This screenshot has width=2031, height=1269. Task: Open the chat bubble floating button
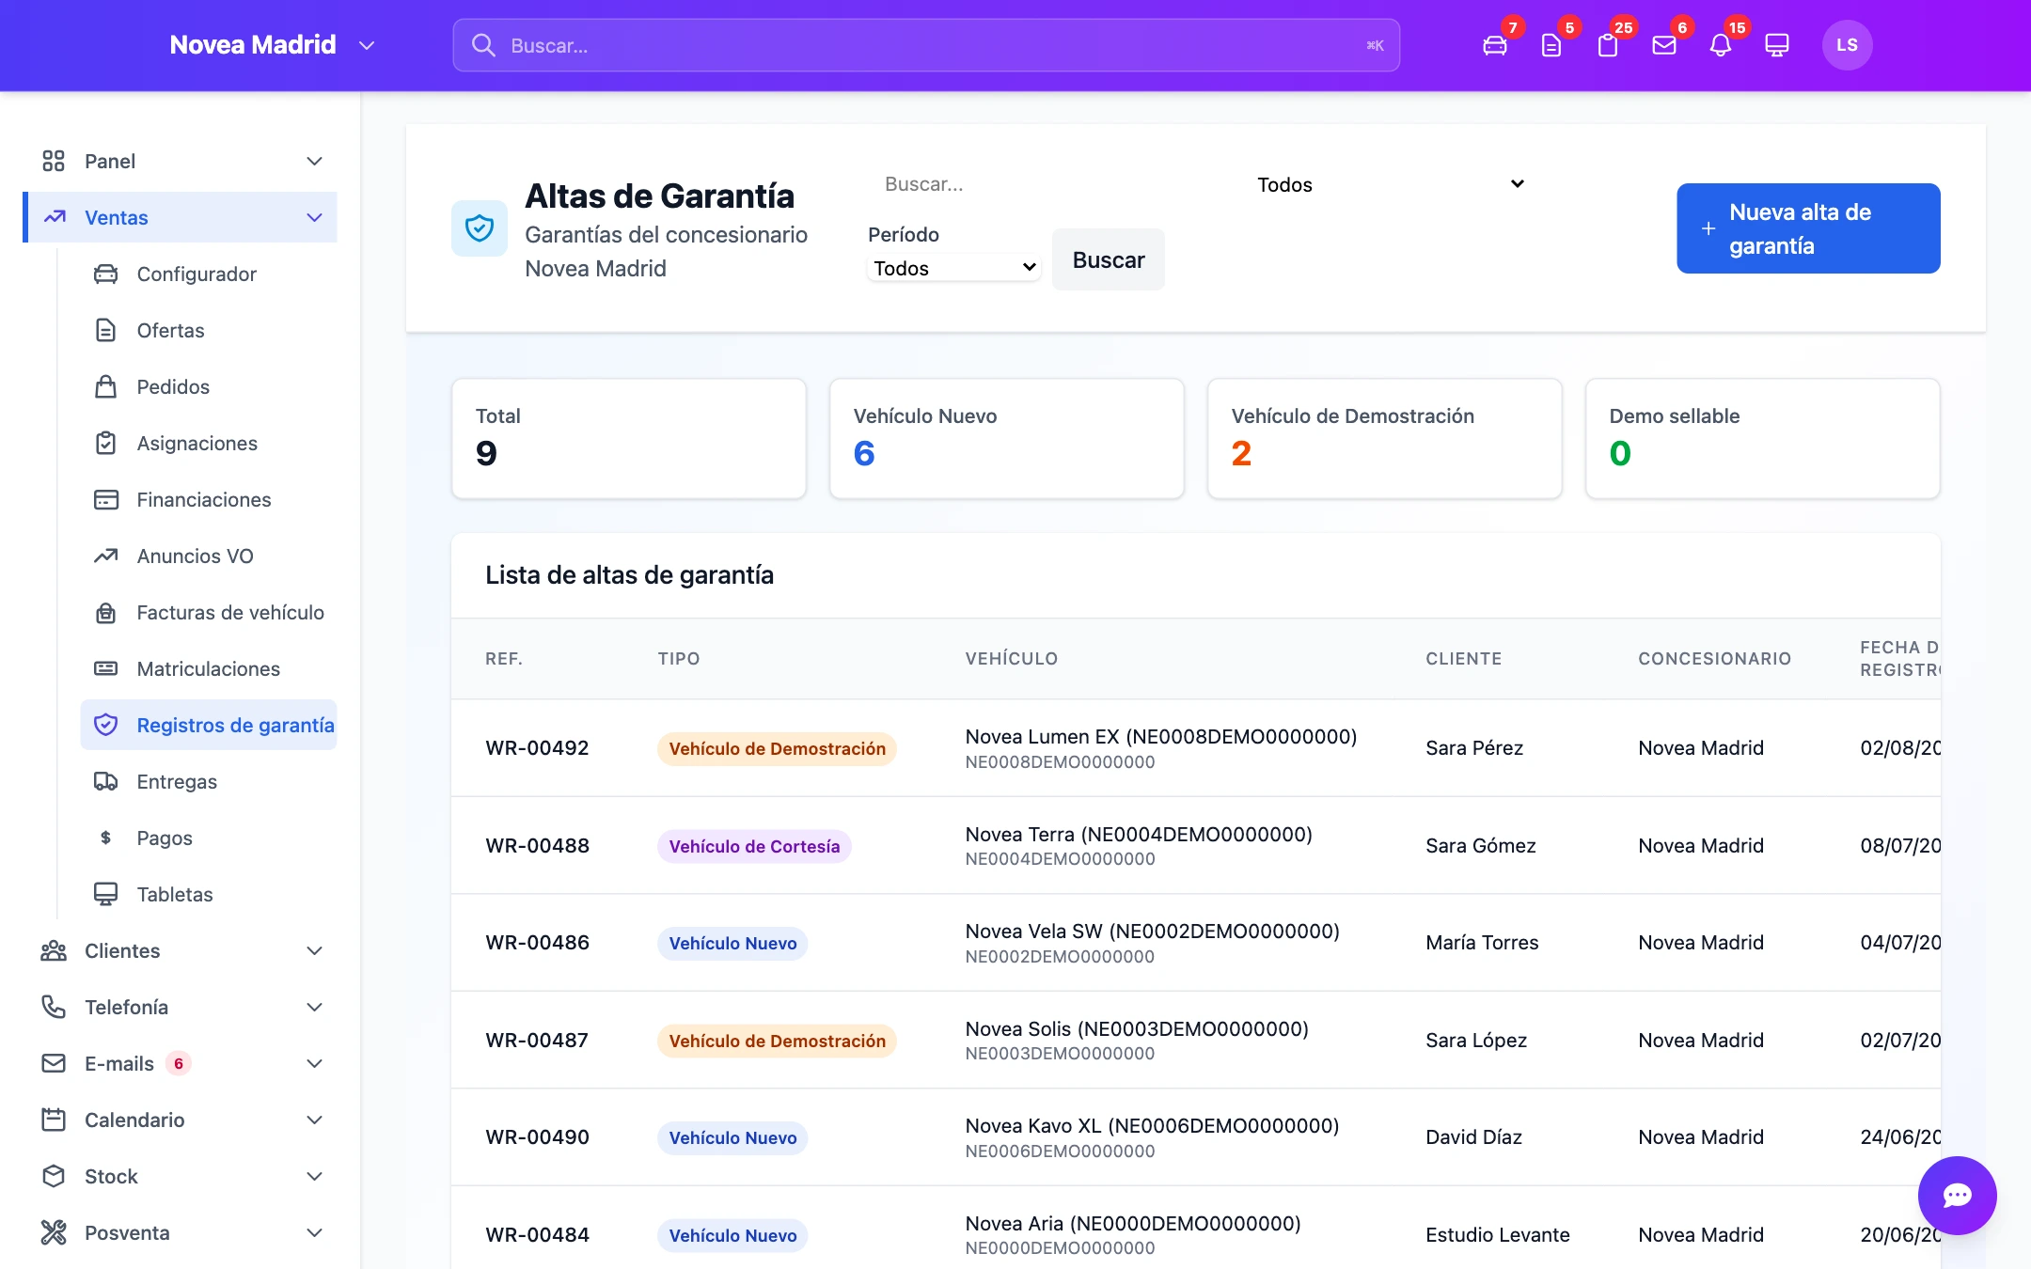(x=1957, y=1195)
